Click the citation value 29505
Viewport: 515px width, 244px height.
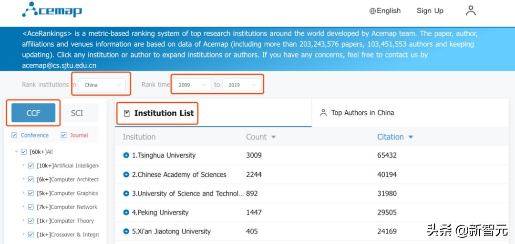pos(387,213)
